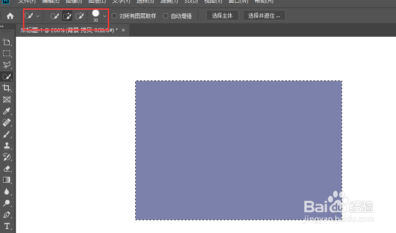Select the Gradient tool
This screenshot has height=233, width=396.
click(x=7, y=180)
